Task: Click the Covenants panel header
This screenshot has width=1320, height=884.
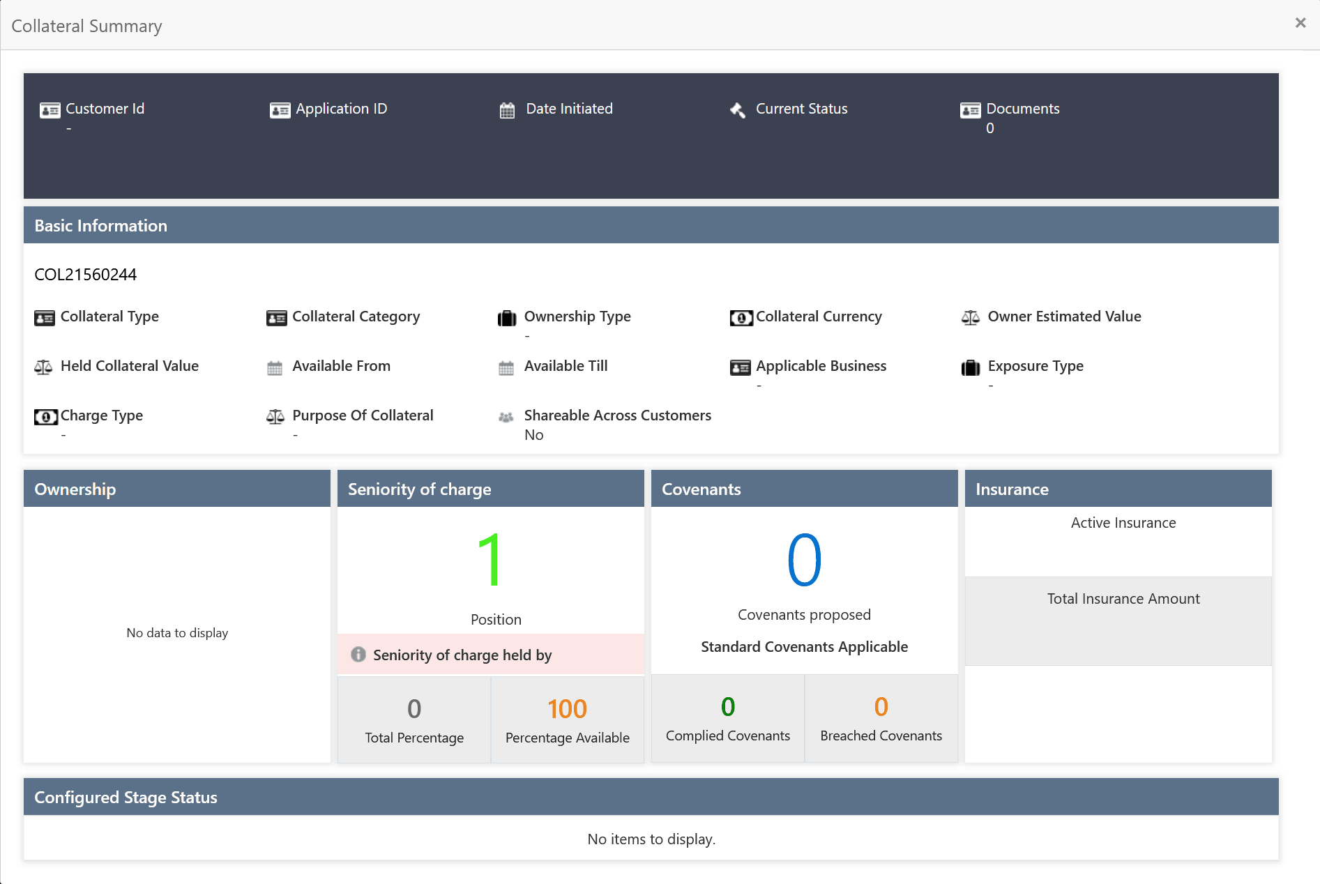Action: coord(805,489)
